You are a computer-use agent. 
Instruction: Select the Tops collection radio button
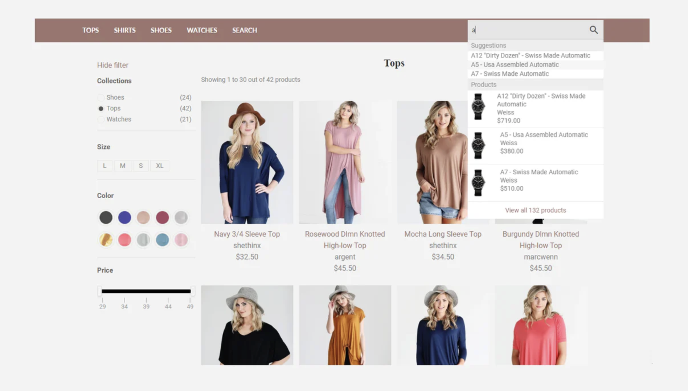click(101, 108)
